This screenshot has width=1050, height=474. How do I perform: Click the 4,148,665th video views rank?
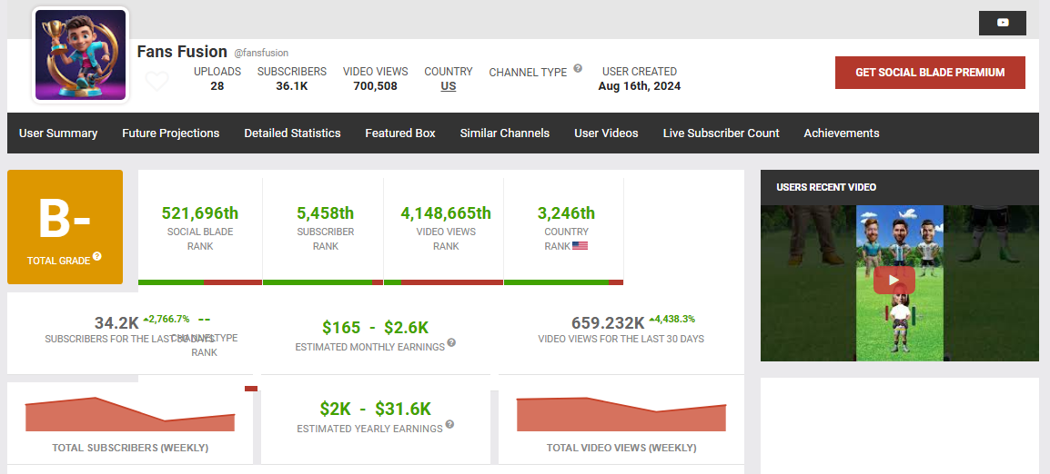pos(446,213)
